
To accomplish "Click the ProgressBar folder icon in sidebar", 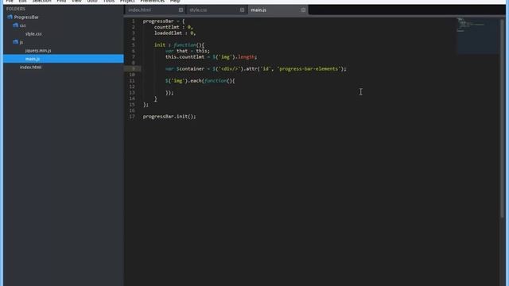I will tap(10, 17).
